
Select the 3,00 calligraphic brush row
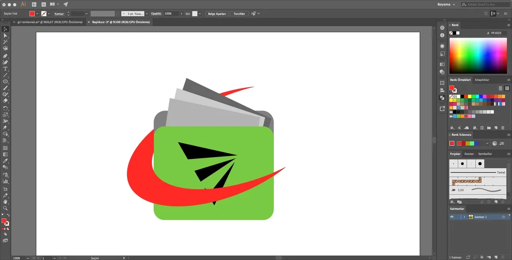(x=478, y=190)
